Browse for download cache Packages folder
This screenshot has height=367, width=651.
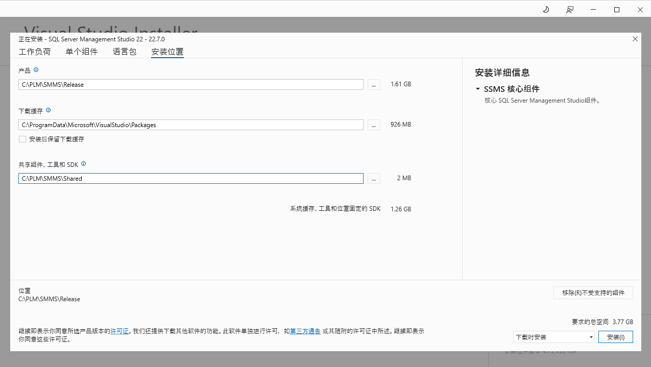374,125
